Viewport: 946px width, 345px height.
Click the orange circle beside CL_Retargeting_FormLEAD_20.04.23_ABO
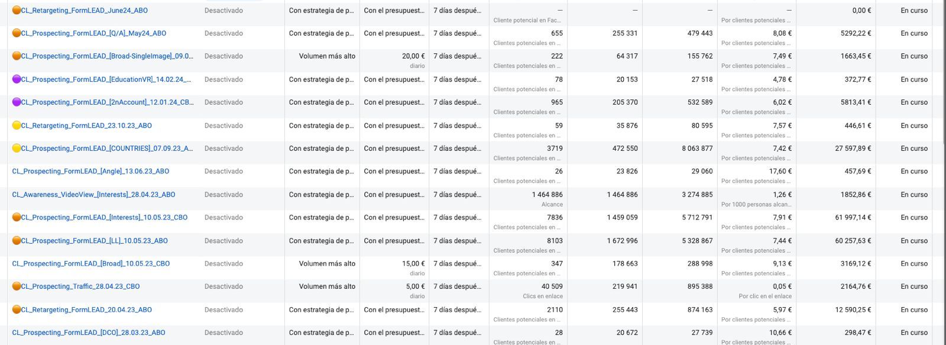(x=17, y=309)
